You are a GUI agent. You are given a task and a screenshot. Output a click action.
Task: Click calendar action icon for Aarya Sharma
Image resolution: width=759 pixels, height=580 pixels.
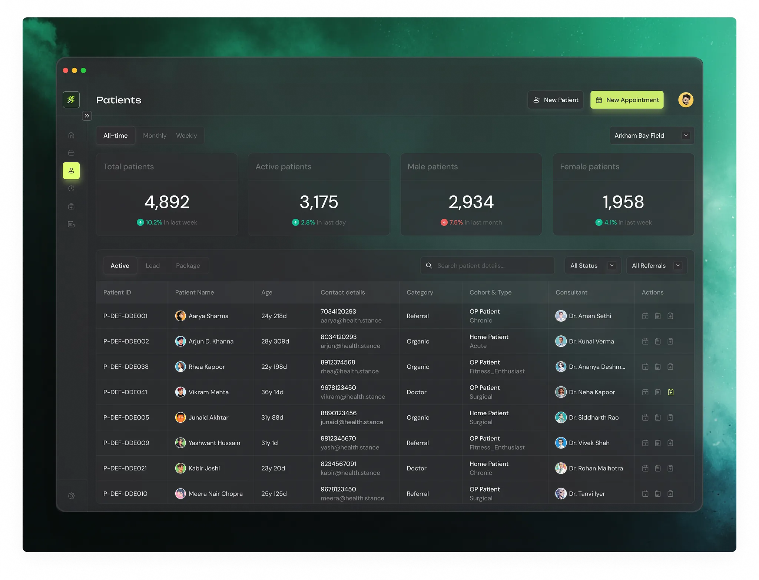point(645,316)
